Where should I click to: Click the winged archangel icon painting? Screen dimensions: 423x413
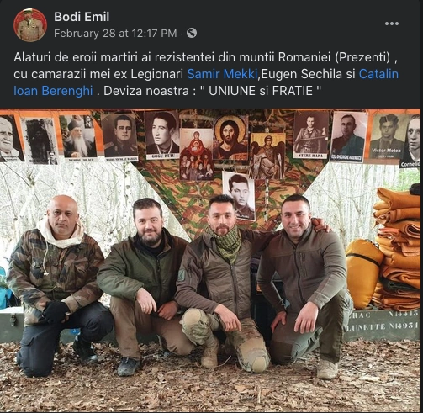click(x=267, y=156)
